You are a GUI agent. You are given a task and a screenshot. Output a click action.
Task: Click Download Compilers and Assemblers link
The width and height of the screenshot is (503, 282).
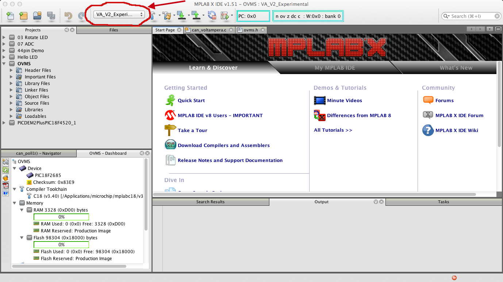[223, 146]
